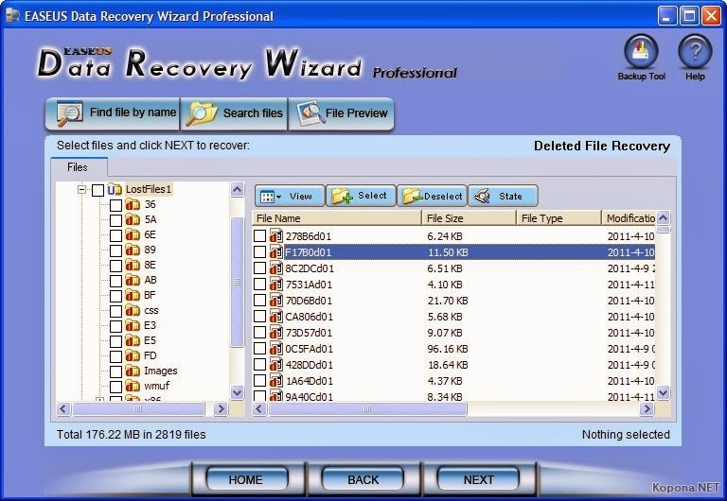Screen dimensions: 727x501
Task: Select folder E5 icon in tree
Action: [x=133, y=341]
